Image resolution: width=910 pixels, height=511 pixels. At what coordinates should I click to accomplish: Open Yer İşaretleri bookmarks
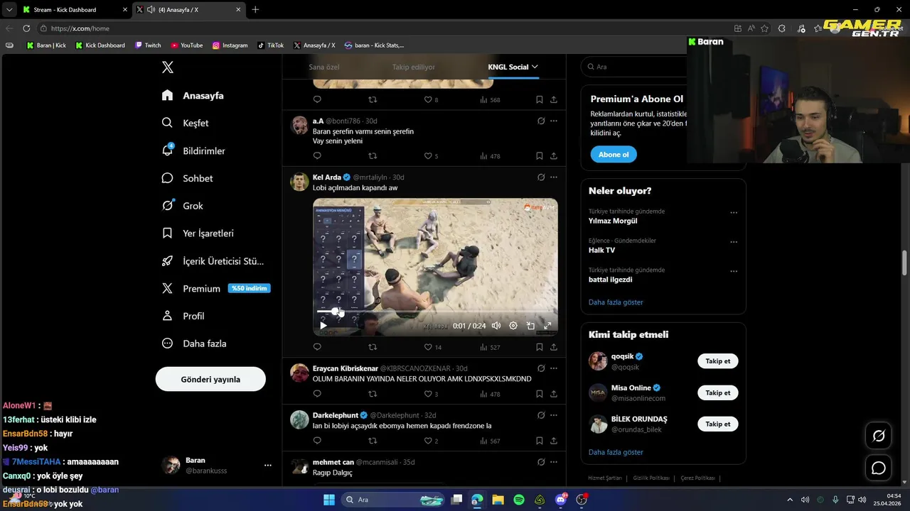(x=198, y=233)
